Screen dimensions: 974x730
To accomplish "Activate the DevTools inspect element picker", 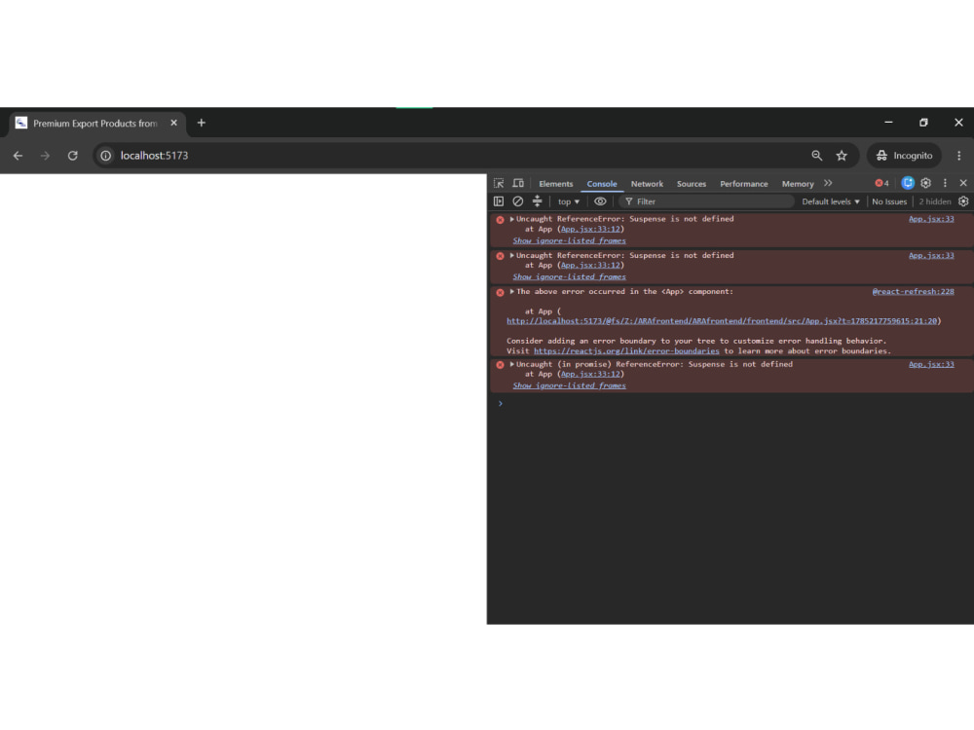I will tap(499, 183).
